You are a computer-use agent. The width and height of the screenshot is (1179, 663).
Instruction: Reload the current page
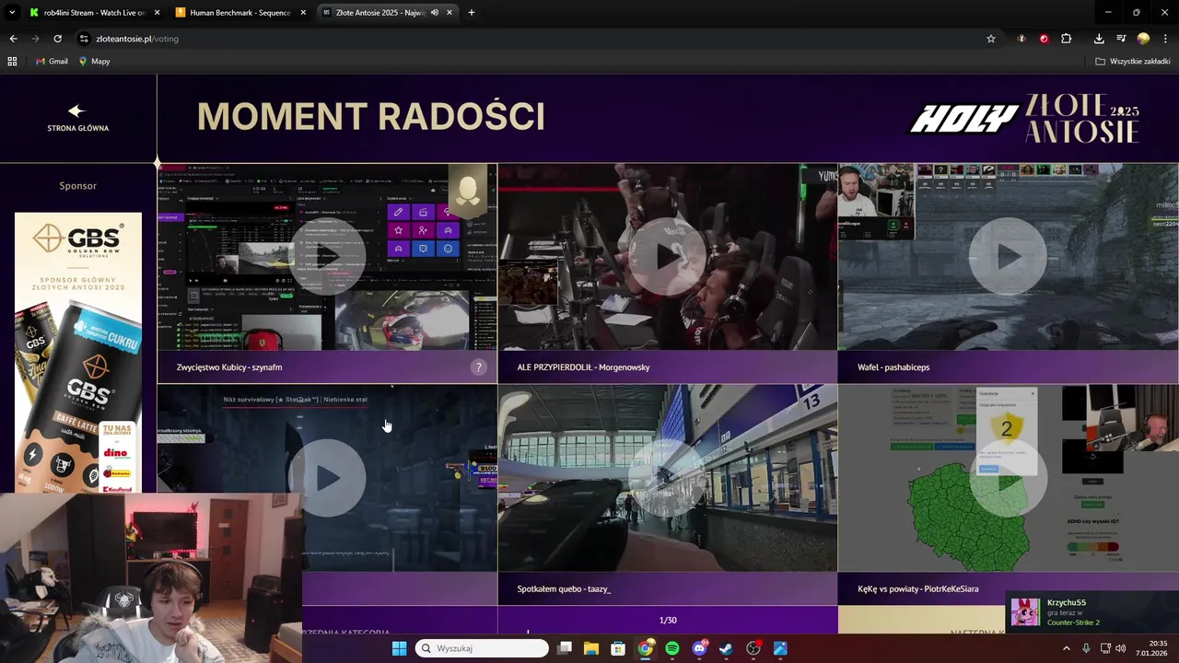[x=57, y=39]
